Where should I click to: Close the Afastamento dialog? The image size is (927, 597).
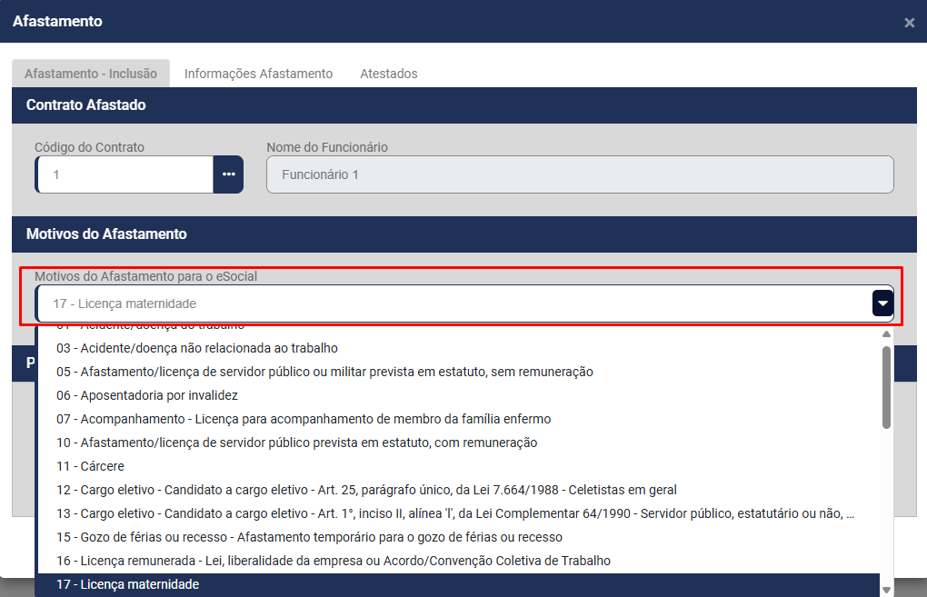tap(909, 23)
